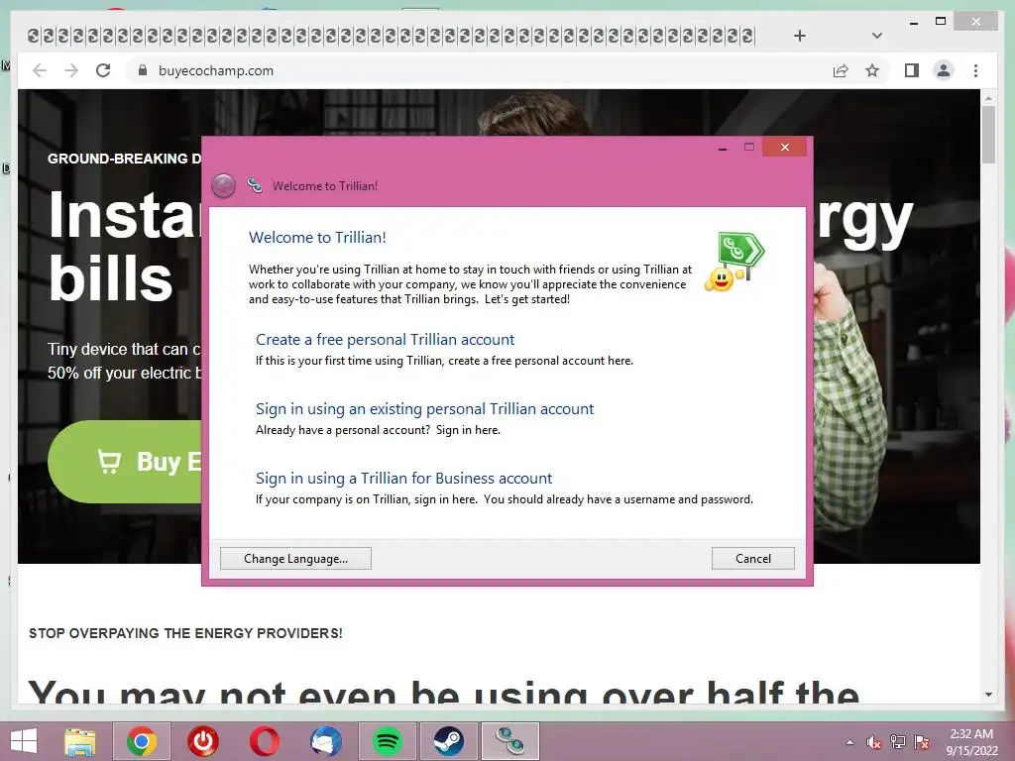Minimize the Trillian welcome window

pos(723,148)
